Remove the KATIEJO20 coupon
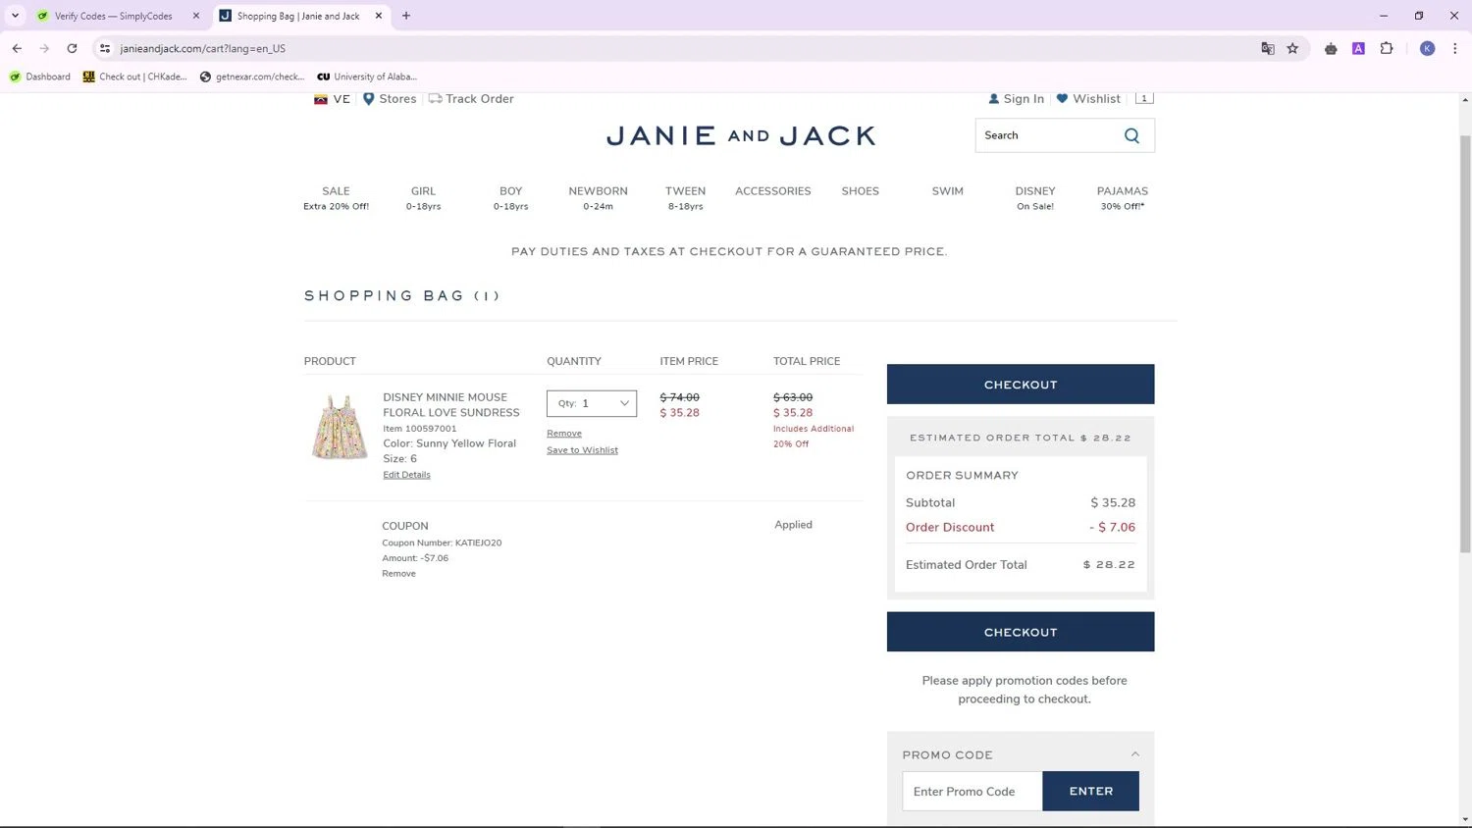This screenshot has width=1472, height=828. (398, 574)
